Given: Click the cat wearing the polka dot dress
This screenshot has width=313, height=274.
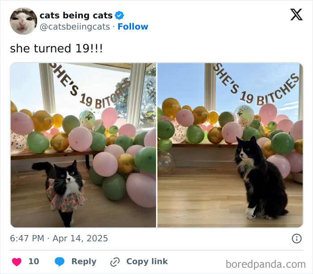Looking at the screenshot, I should [62, 192].
